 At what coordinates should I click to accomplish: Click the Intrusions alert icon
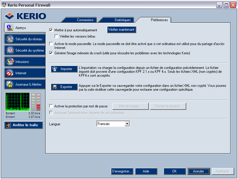[10, 62]
